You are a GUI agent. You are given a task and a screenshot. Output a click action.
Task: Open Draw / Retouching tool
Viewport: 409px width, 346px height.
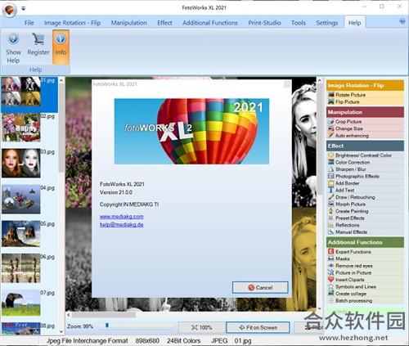(x=355, y=197)
